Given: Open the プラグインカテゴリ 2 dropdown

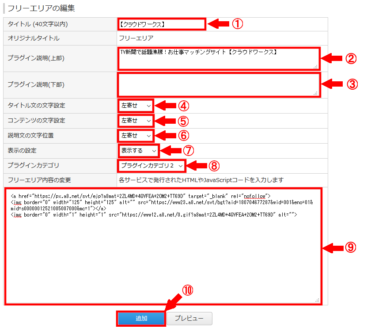Looking at the screenshot, I should tap(151, 166).
